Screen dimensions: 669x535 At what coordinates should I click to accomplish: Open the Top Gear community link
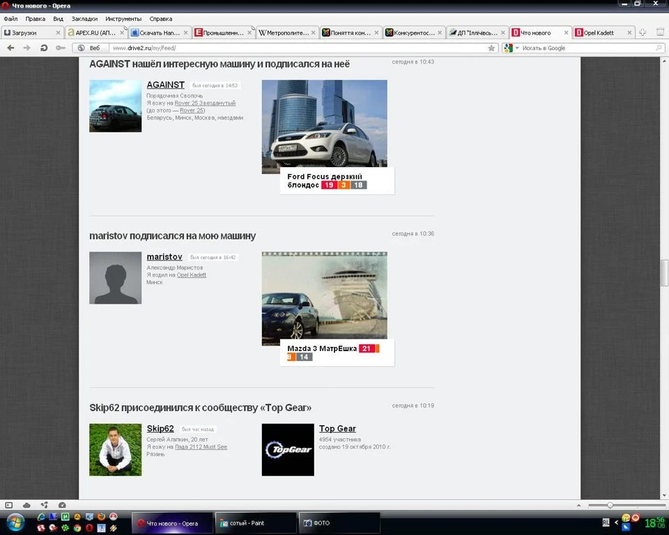337,429
